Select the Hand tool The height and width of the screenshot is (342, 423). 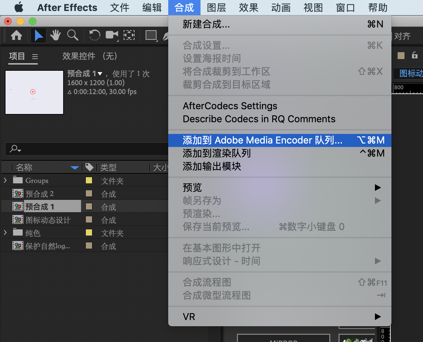tap(56, 35)
